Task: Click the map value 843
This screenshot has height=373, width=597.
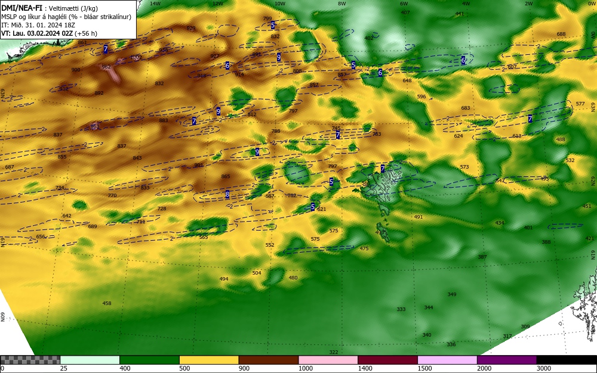Action: click(137, 158)
